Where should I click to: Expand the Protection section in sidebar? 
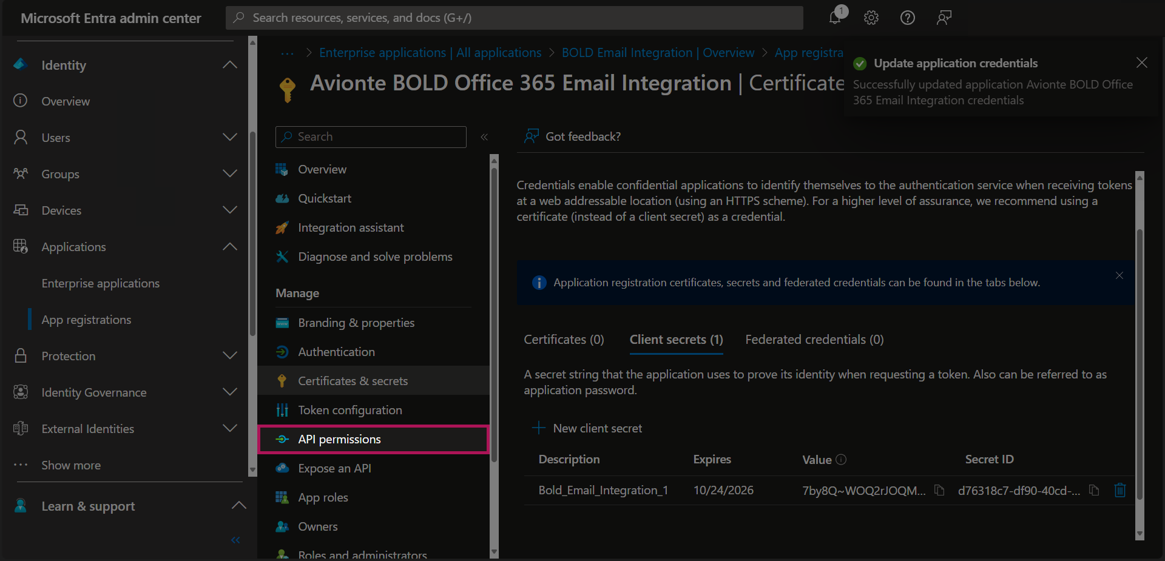[230, 356]
